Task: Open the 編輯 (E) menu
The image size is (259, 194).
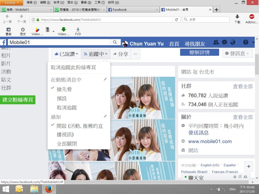Action: (45, 3)
